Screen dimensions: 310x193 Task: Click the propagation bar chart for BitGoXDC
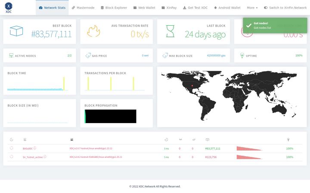[x=249, y=148]
